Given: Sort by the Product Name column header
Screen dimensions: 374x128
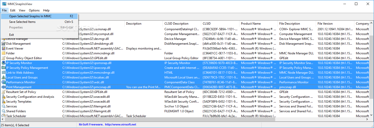Looking at the screenshot, I should tap(259, 24).
